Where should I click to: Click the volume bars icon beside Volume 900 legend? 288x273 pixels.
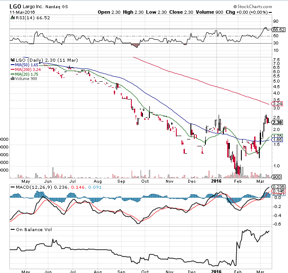pos(12,79)
